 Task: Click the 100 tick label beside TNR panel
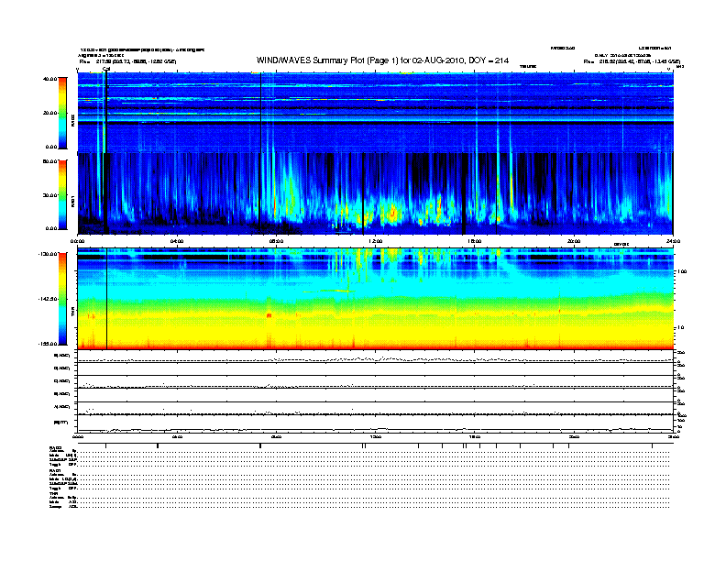(682, 271)
